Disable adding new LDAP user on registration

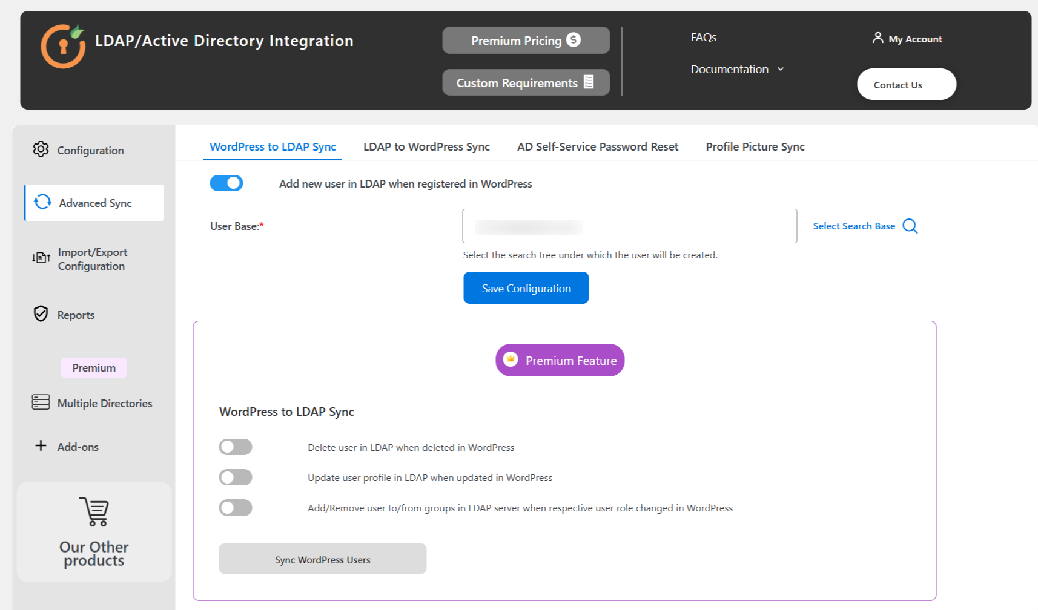point(226,183)
